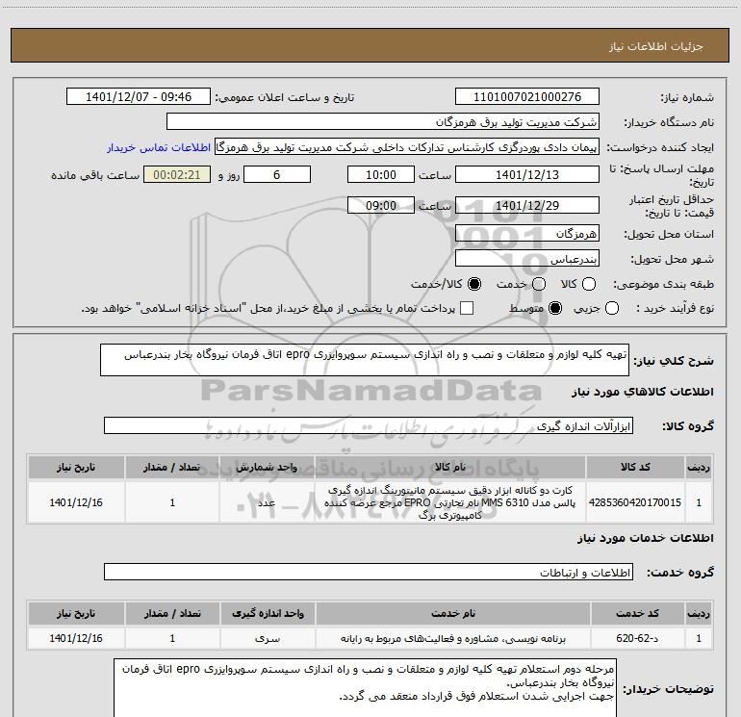This screenshot has width=741, height=717.
Task: Click the buyer remarks text area
Action: (x=365, y=688)
